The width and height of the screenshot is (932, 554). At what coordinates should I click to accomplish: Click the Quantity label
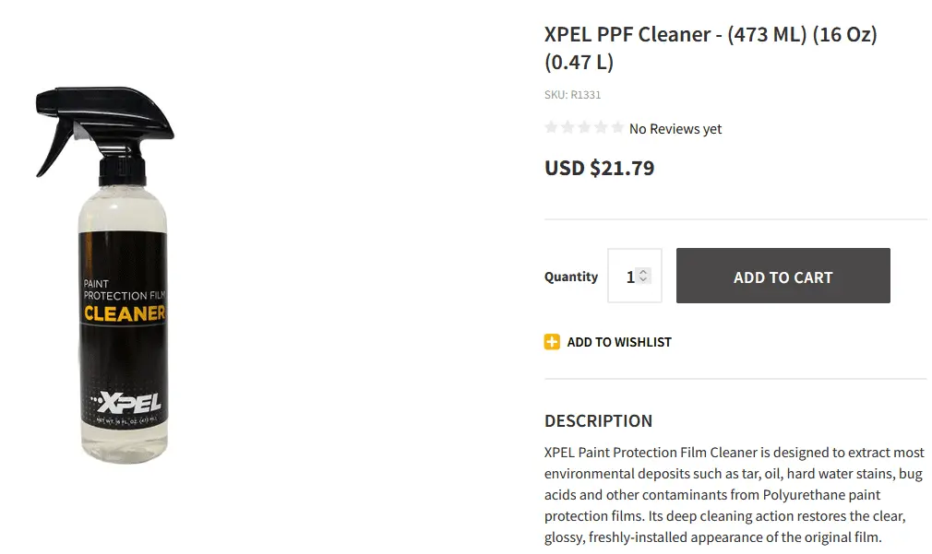(570, 277)
